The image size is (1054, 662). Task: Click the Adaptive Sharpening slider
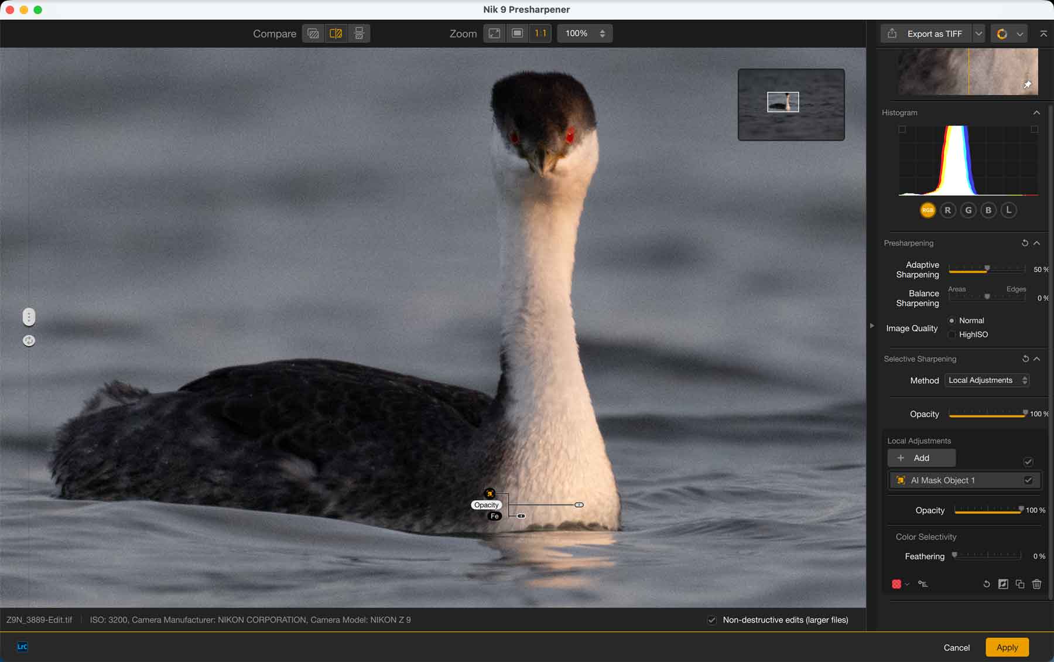click(987, 269)
